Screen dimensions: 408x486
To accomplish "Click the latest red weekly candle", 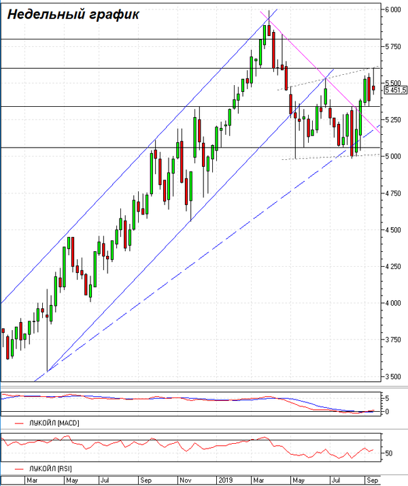I will 373,87.
